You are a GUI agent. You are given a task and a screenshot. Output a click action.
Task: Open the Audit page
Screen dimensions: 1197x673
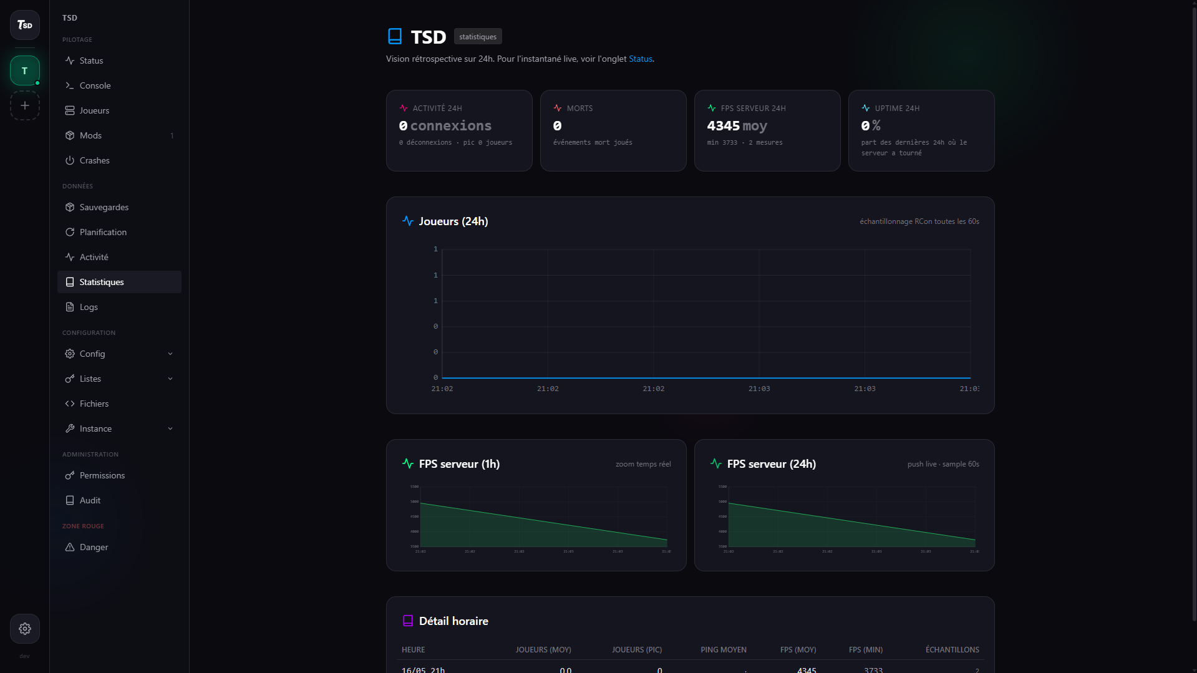(119, 500)
